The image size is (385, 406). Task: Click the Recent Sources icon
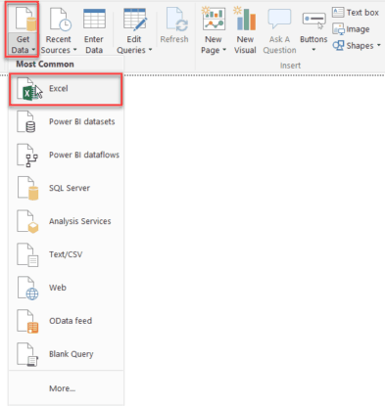(x=61, y=21)
